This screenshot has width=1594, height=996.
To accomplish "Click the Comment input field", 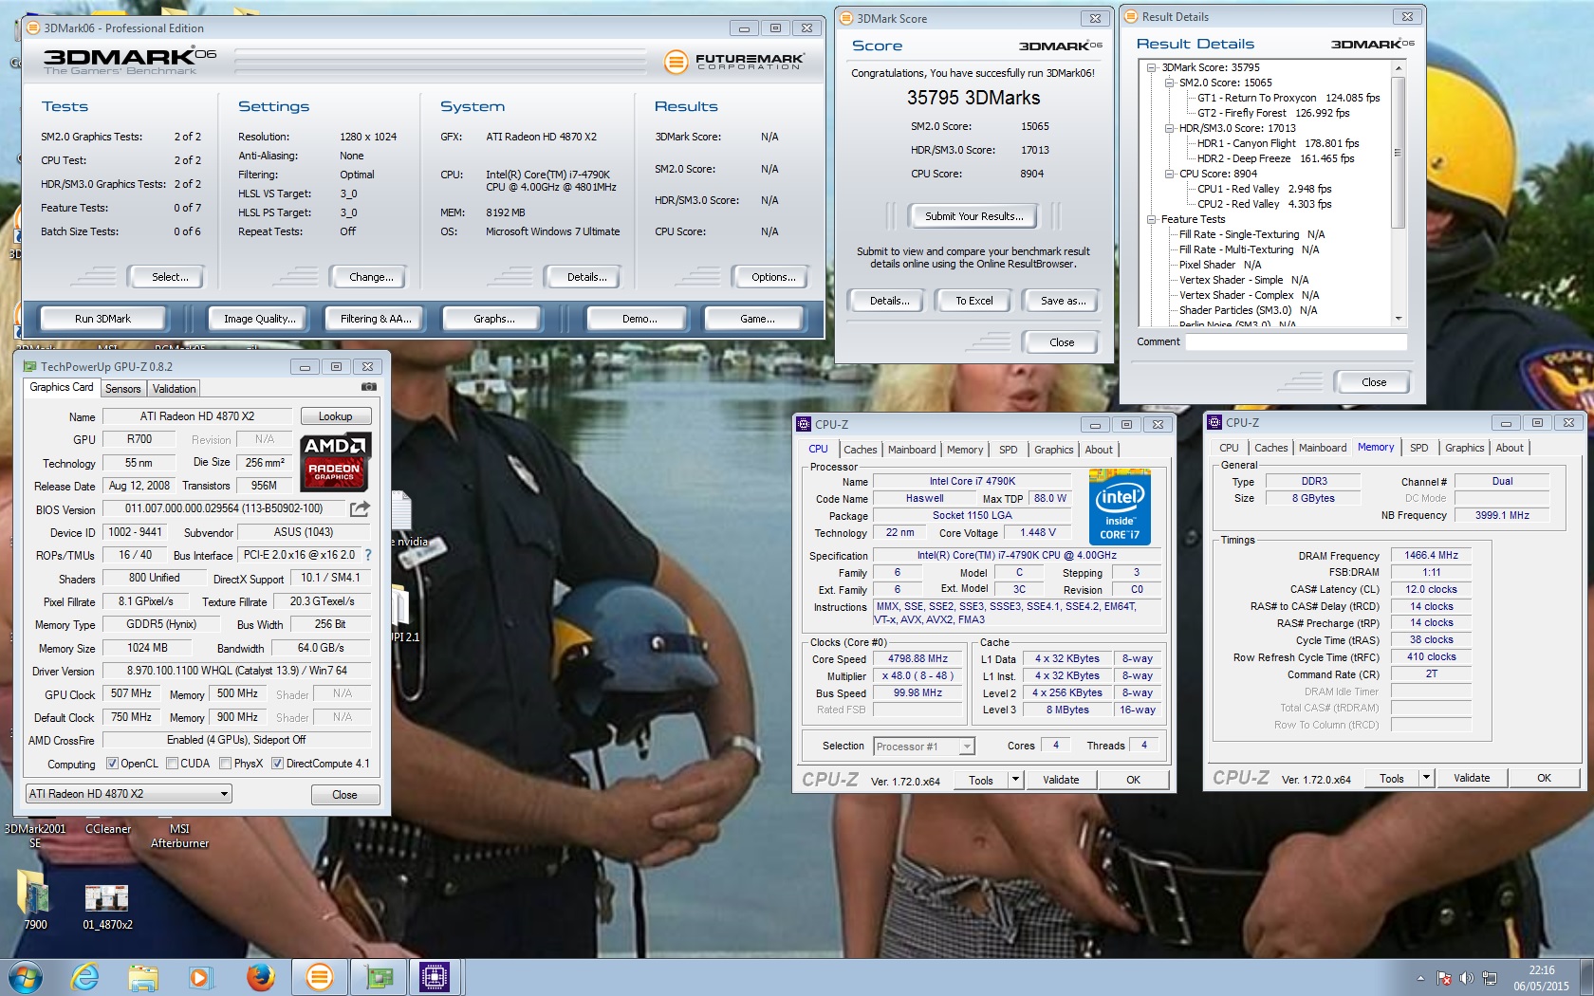I will click(1296, 342).
